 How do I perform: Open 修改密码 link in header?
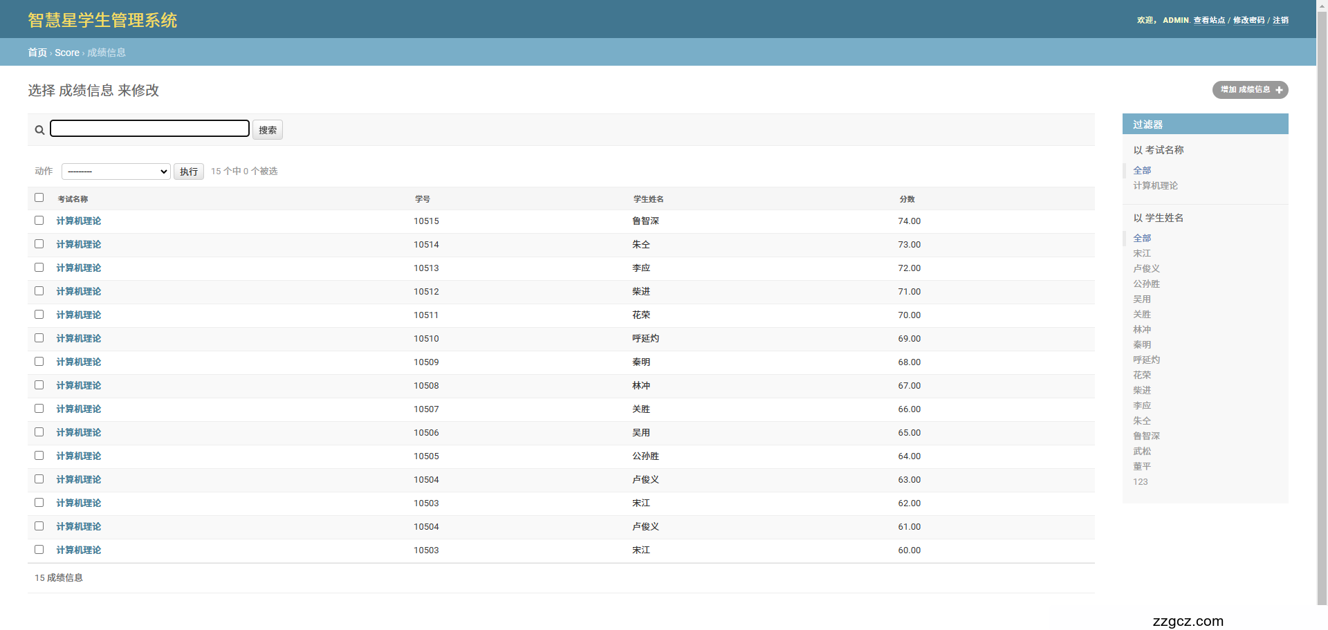tap(1248, 20)
